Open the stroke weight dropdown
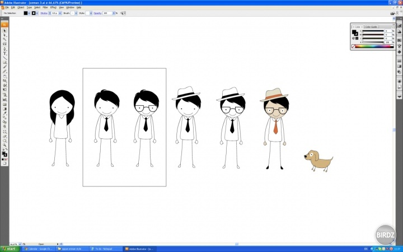 pyautogui.click(x=60, y=13)
